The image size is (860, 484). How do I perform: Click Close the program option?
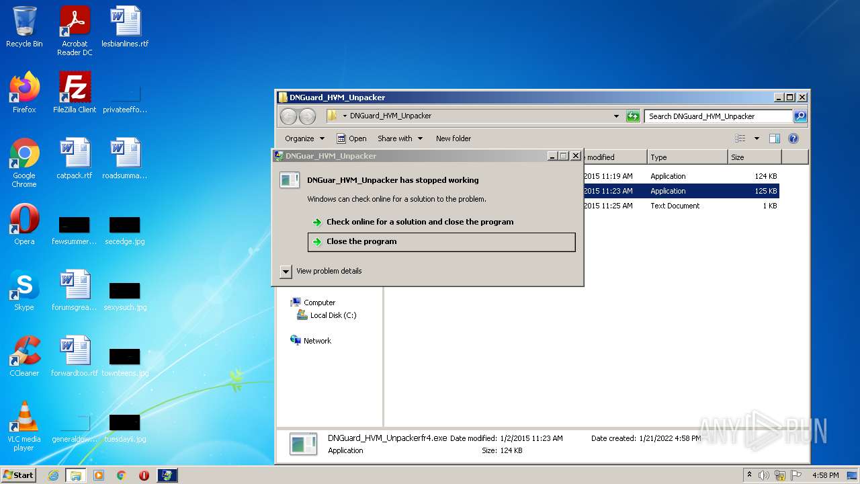pyautogui.click(x=441, y=242)
